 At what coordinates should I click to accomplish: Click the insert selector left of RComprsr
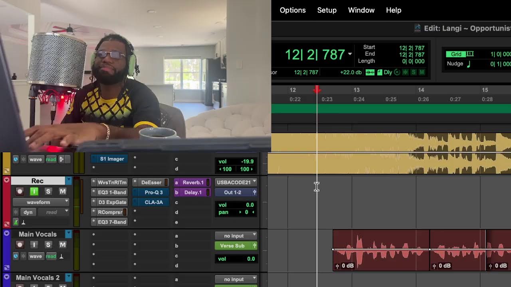94,212
